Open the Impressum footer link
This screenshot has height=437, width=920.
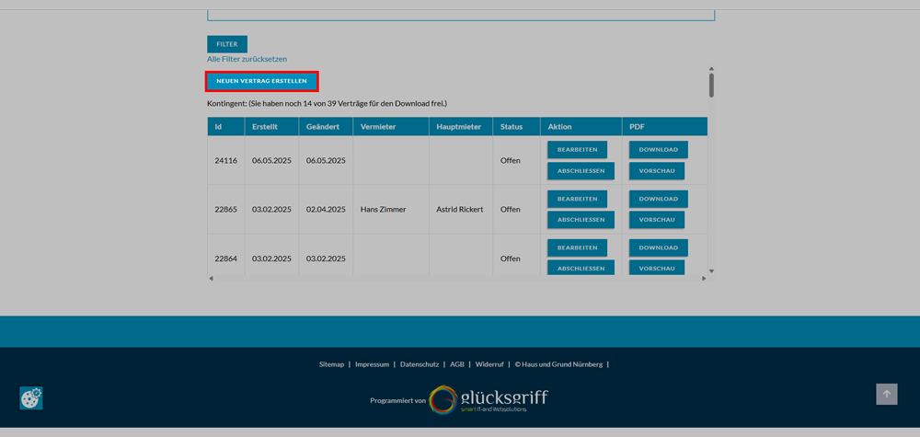point(372,364)
